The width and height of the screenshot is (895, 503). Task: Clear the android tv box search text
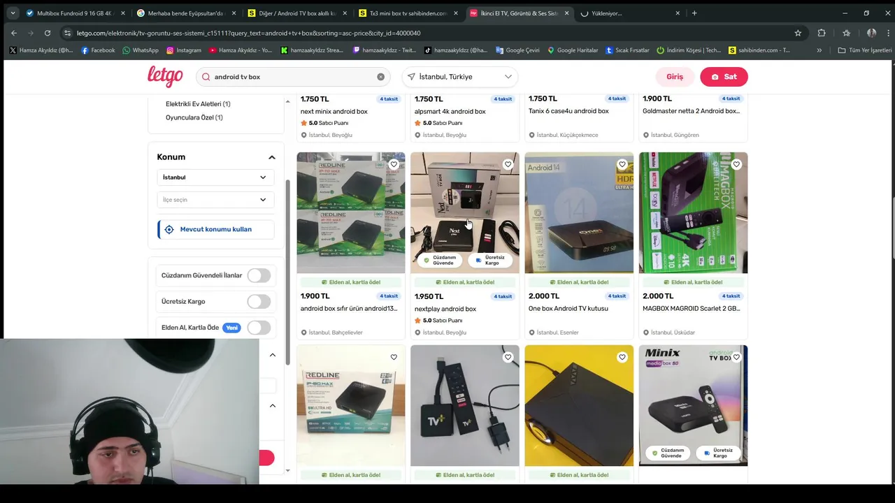[x=380, y=77]
